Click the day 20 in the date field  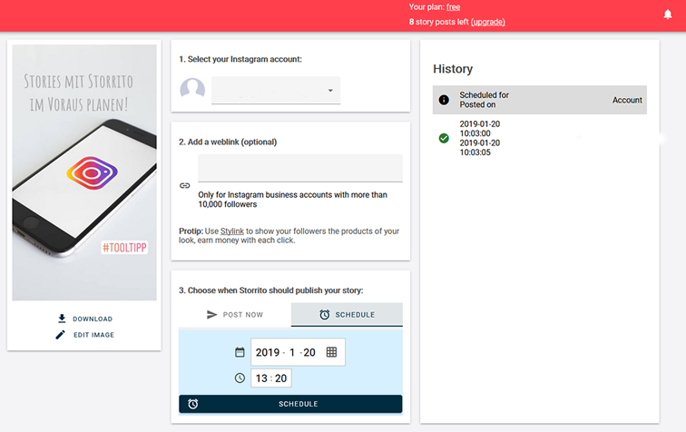(309, 352)
